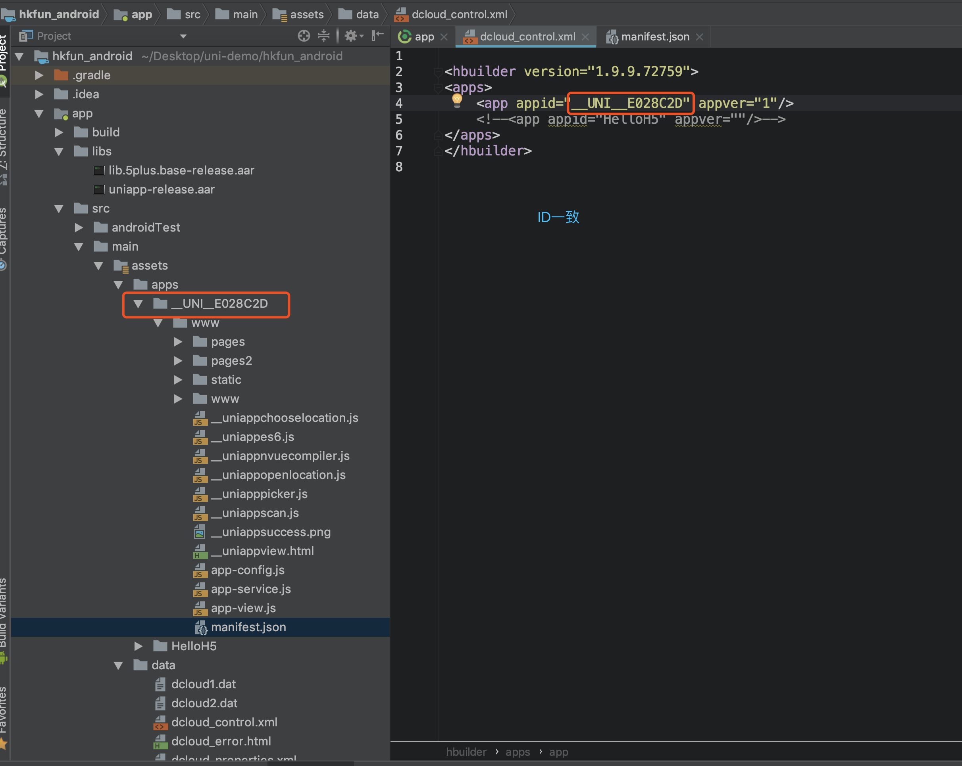
Task: Select __uniappchooselocation.js file
Action: (x=276, y=418)
